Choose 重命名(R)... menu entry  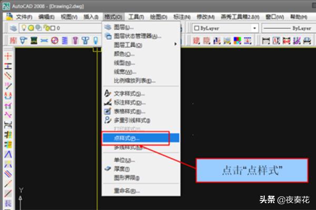tap(141, 191)
